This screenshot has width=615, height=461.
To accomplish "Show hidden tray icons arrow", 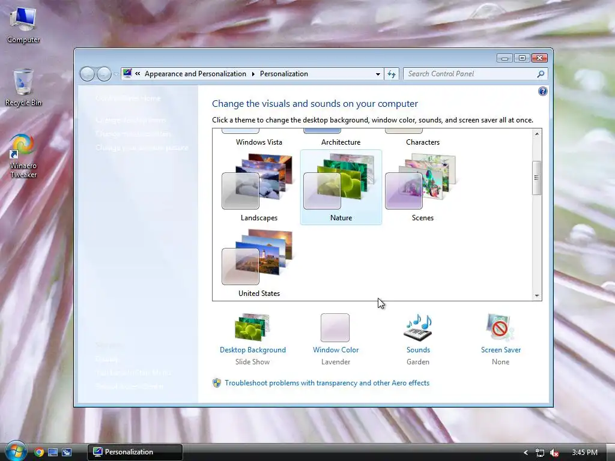I will pyautogui.click(x=526, y=453).
